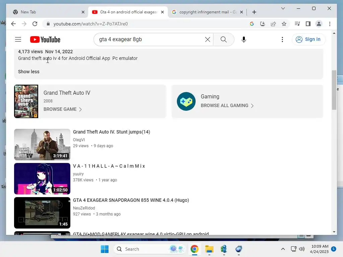This screenshot has width=343, height=257.
Task: Visit the OlegVl channel
Action: click(x=79, y=140)
